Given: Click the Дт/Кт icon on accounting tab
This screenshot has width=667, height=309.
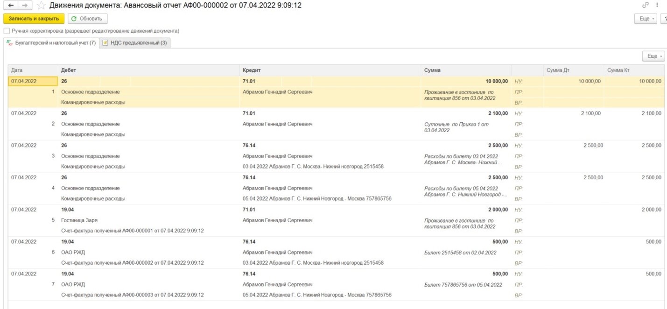Looking at the screenshot, I should tap(10, 43).
